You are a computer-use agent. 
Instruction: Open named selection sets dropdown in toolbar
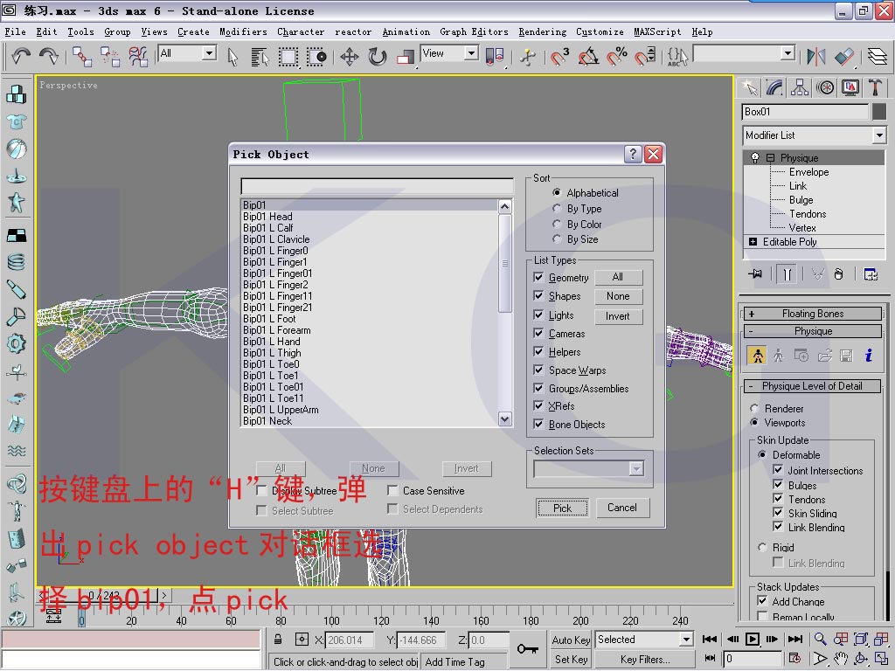[787, 53]
